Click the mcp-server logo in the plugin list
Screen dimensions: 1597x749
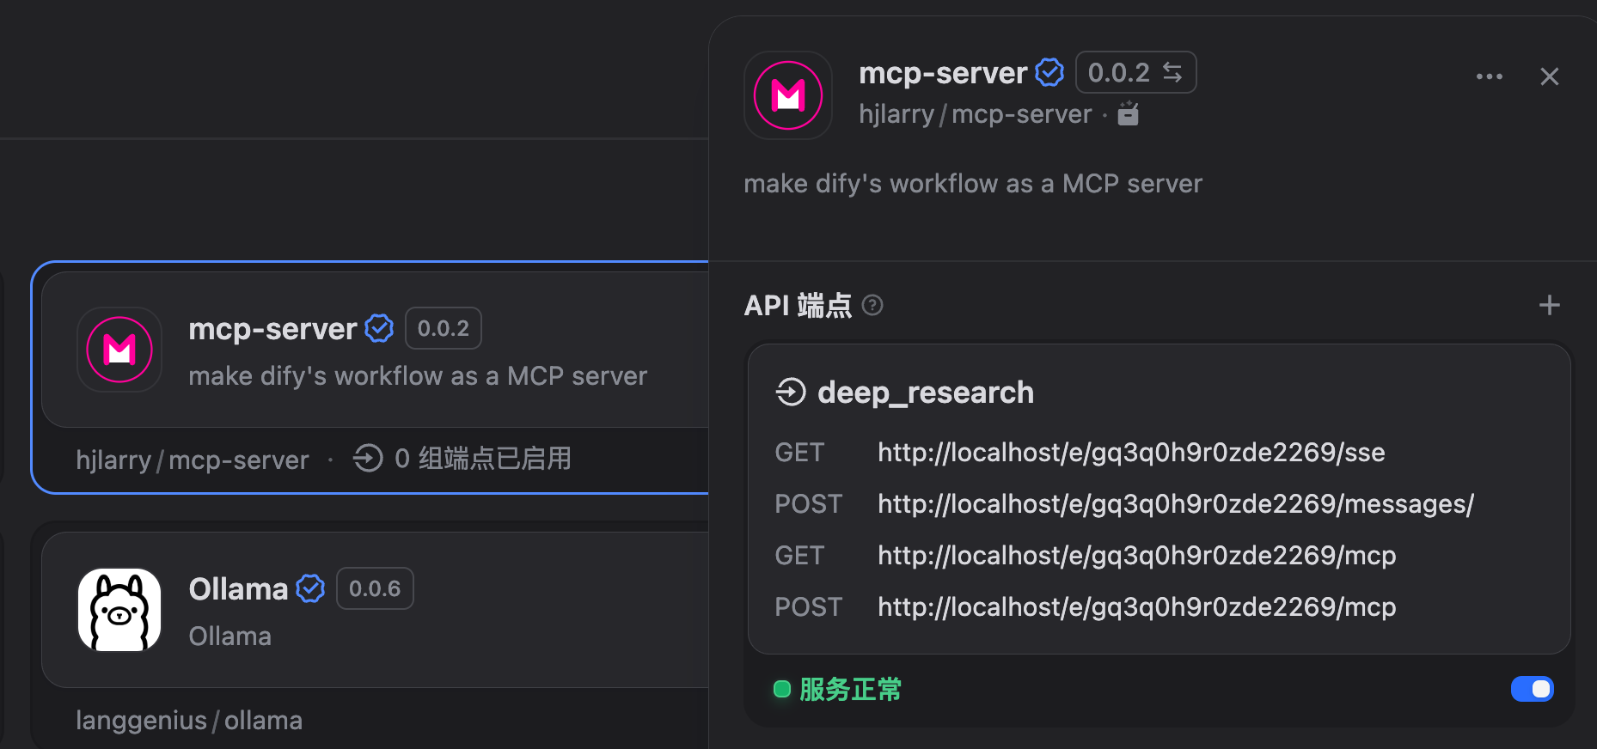(119, 350)
